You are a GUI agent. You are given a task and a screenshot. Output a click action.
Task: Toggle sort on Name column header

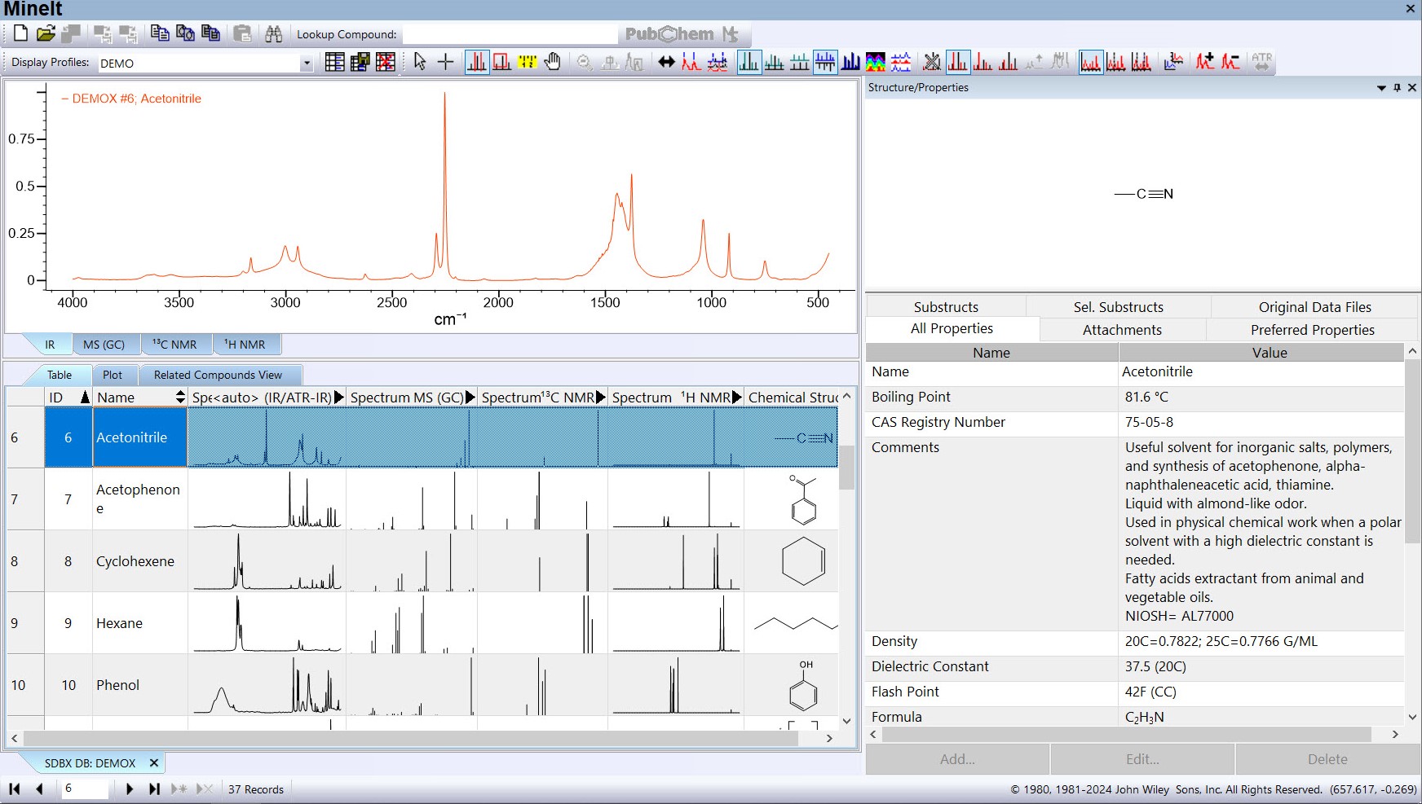pyautogui.click(x=180, y=398)
